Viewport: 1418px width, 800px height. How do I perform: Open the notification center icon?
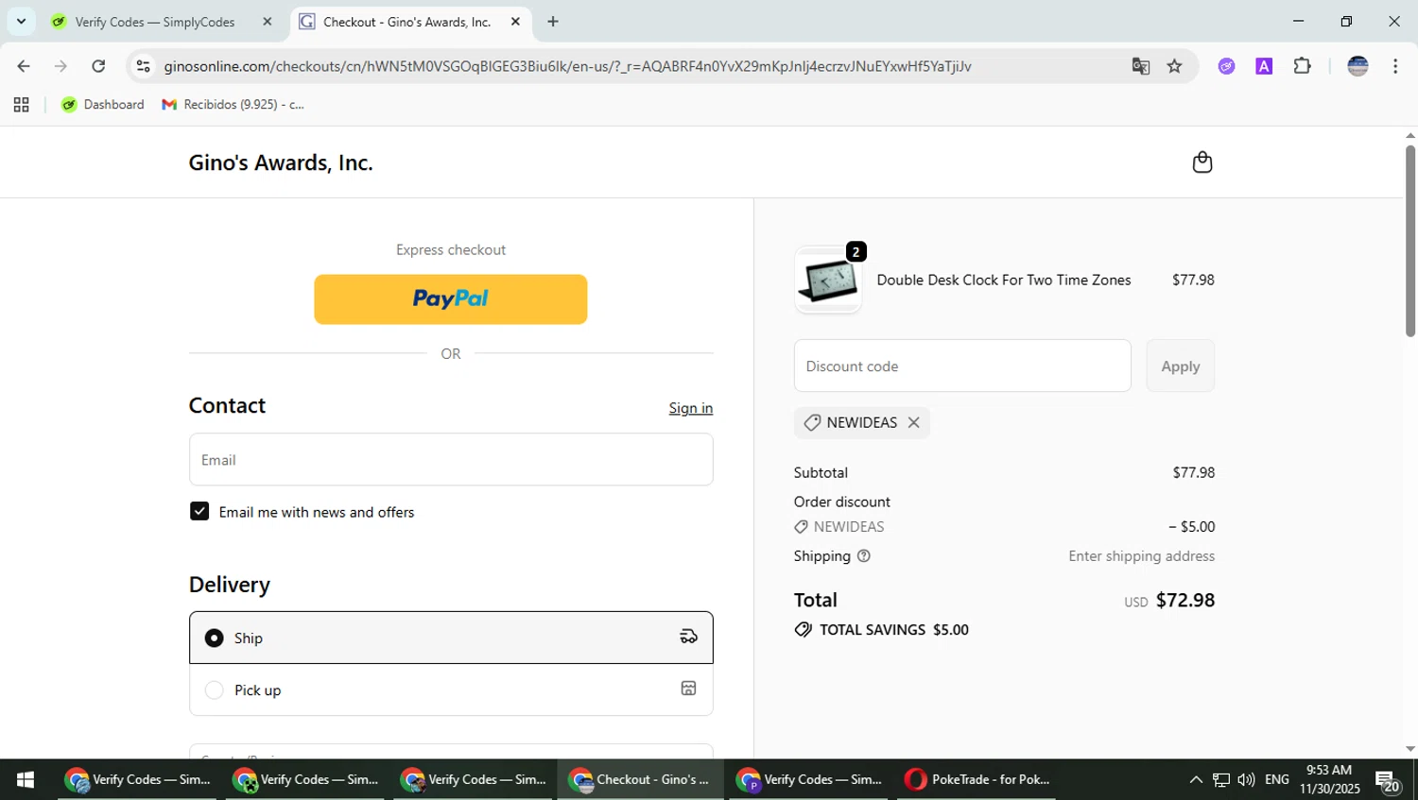click(x=1388, y=781)
